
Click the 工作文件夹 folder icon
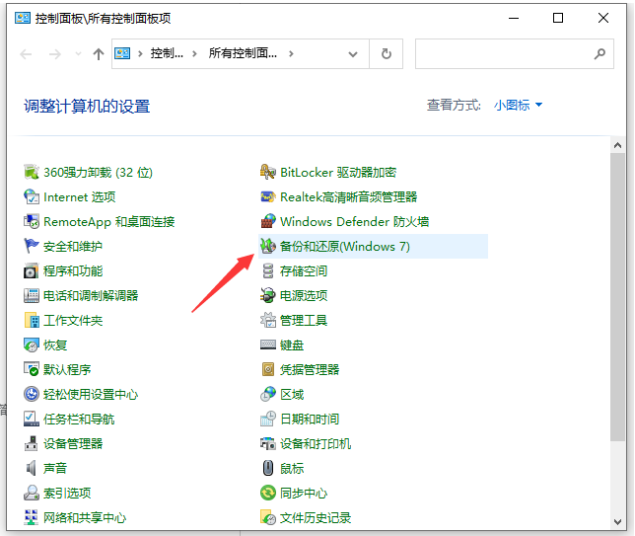[x=32, y=320]
